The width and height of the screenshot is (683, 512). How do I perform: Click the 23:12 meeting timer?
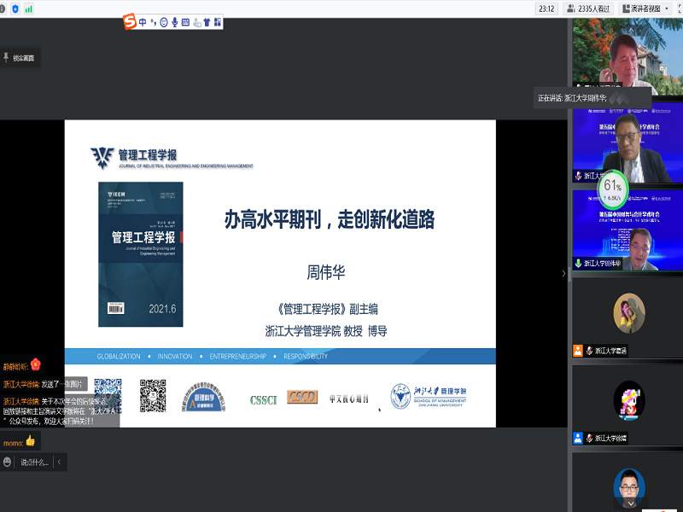tap(547, 9)
